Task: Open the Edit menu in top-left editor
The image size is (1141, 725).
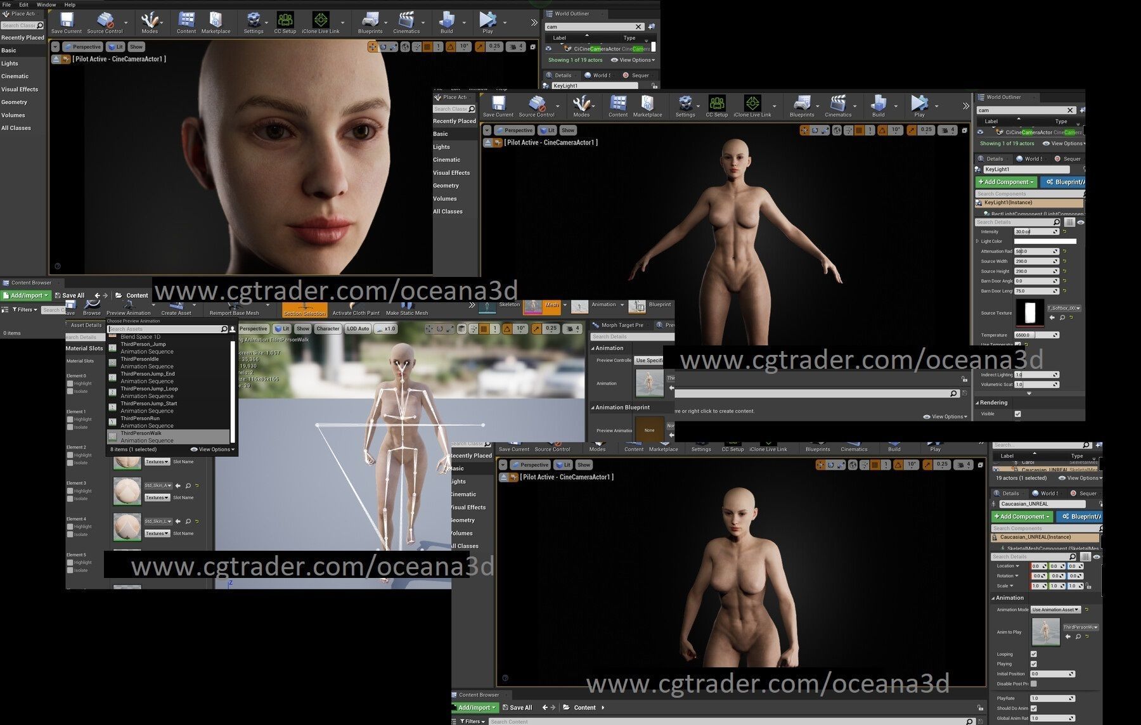Action: pyautogui.click(x=23, y=4)
